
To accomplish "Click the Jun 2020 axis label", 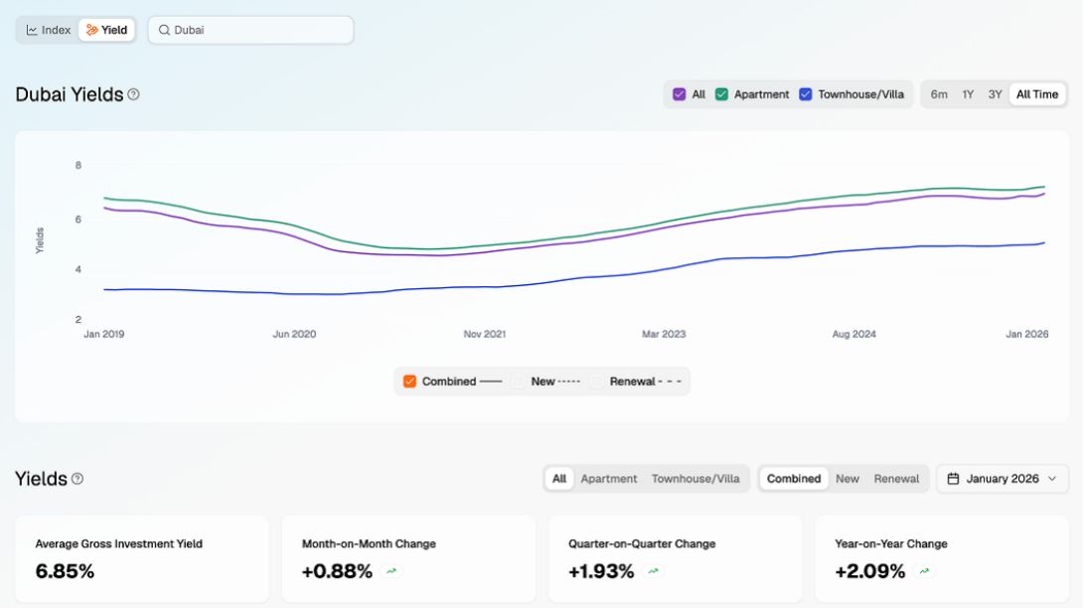I will (294, 334).
